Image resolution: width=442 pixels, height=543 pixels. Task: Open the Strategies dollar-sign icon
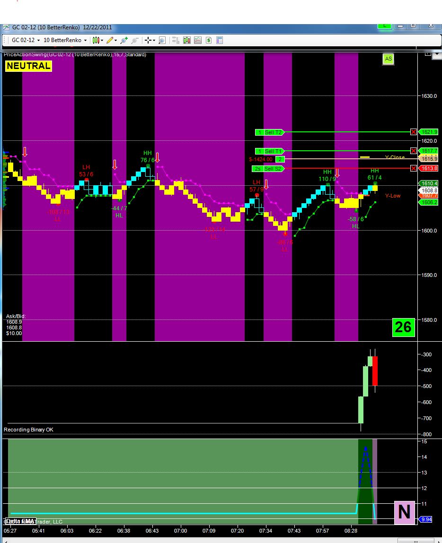(209, 40)
